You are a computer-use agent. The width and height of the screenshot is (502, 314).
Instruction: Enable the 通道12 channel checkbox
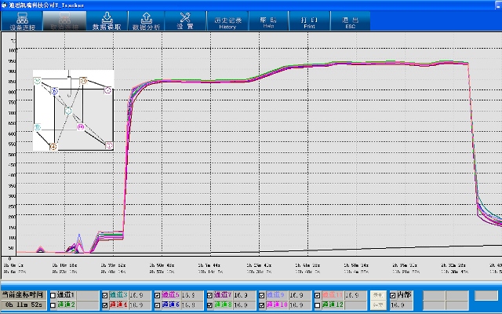point(317,305)
